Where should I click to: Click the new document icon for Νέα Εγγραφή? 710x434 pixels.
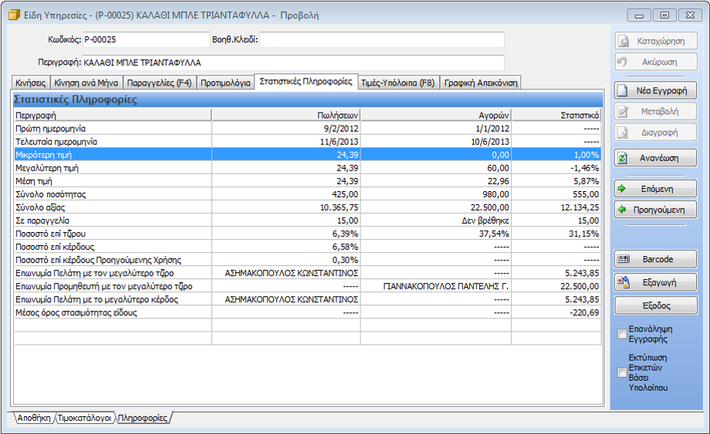click(x=623, y=90)
